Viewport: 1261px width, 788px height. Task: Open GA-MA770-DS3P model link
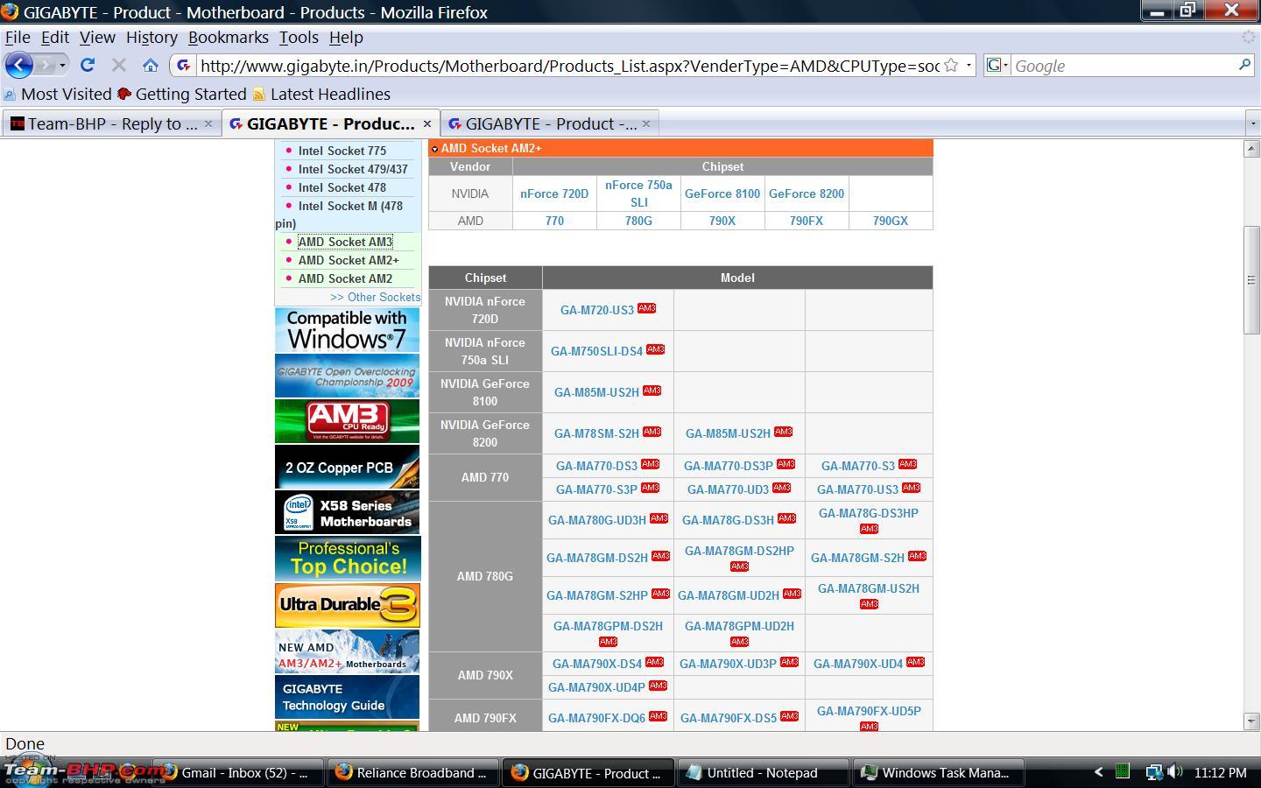(728, 466)
